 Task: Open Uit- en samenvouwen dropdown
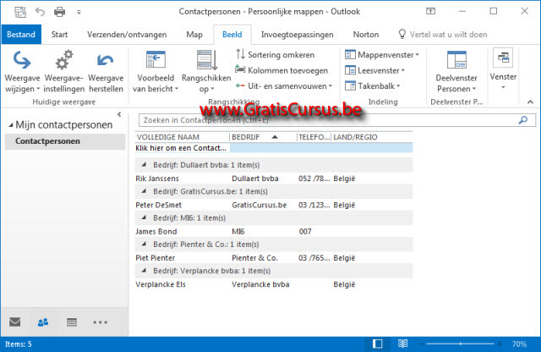(x=284, y=86)
